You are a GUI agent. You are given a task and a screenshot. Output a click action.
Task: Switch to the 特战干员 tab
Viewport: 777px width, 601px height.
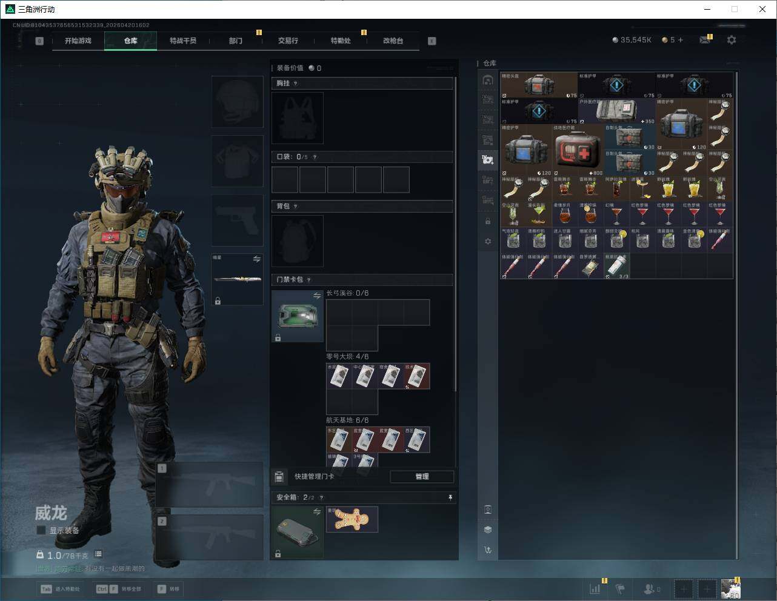tap(183, 41)
